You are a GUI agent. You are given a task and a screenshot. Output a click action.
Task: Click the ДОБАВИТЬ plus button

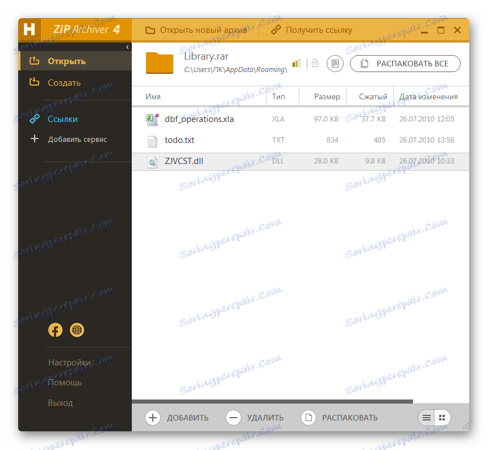[177, 417]
